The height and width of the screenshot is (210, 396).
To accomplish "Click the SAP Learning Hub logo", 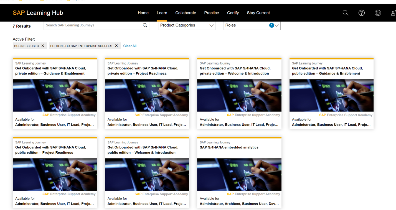I will pyautogui.click(x=38, y=13).
